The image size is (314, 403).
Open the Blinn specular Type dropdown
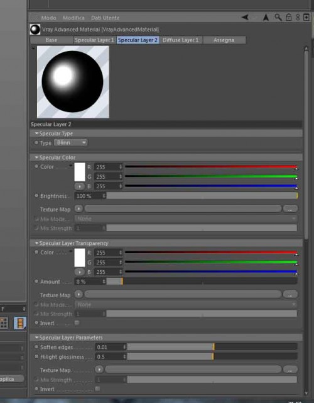click(x=71, y=143)
